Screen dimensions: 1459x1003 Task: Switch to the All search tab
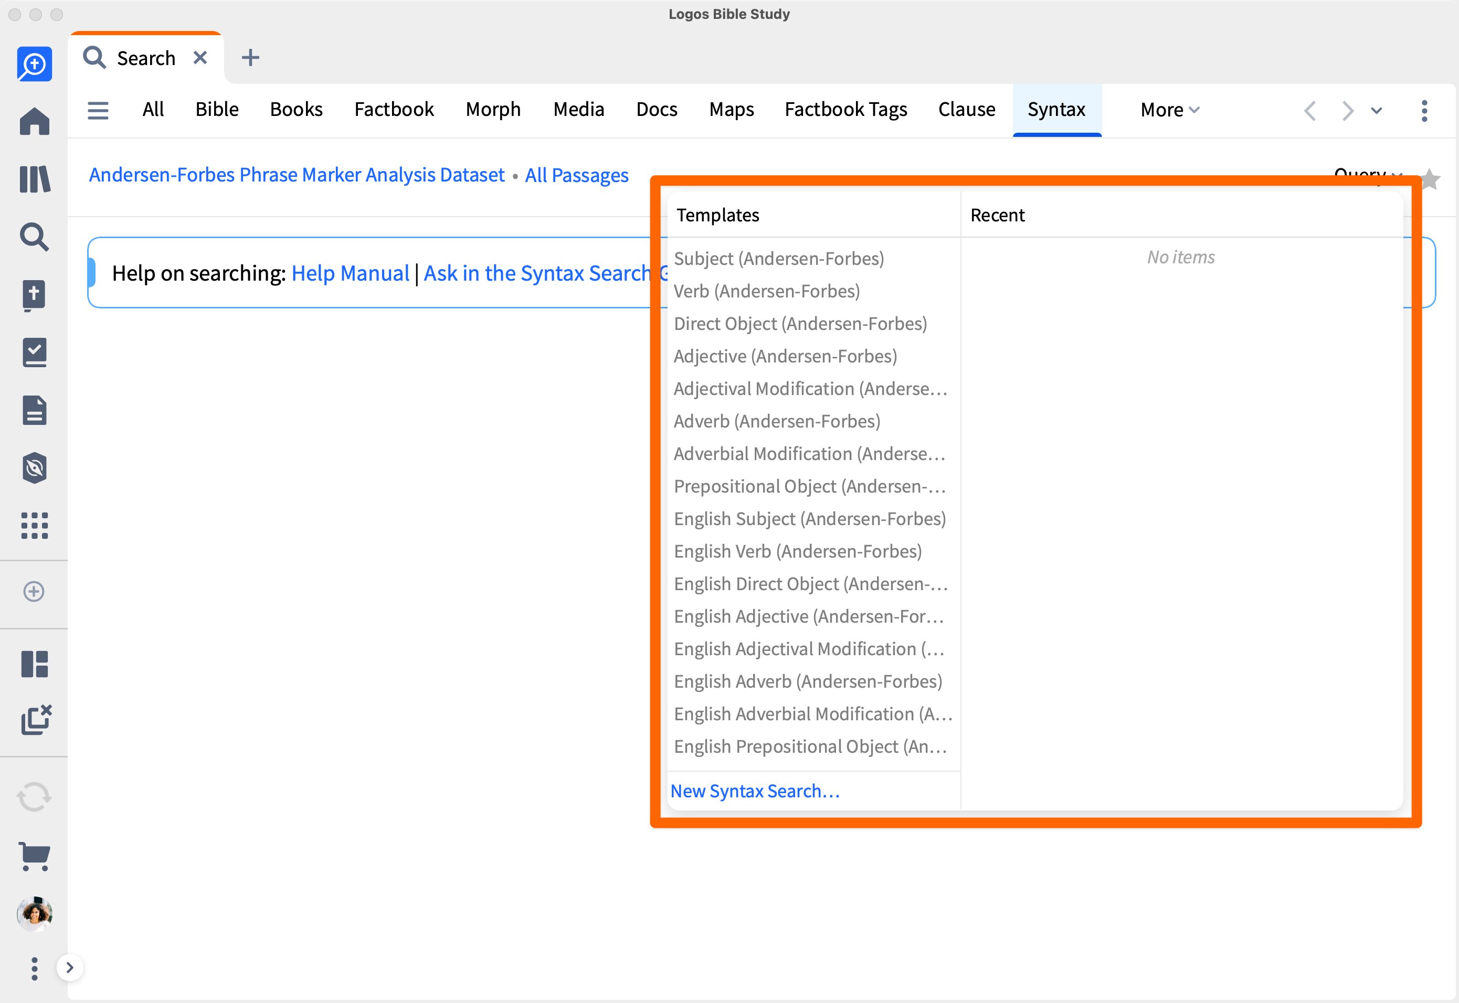[x=153, y=109]
